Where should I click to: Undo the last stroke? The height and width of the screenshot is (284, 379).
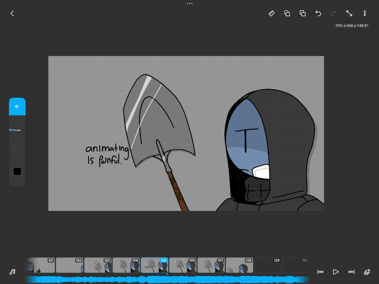click(318, 13)
